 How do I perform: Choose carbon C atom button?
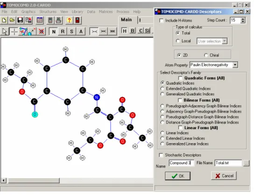tap(141, 31)
